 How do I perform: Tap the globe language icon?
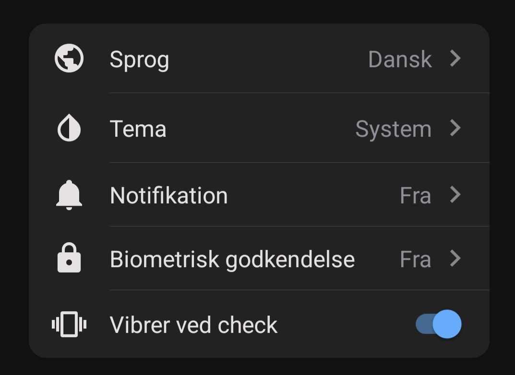(69, 59)
